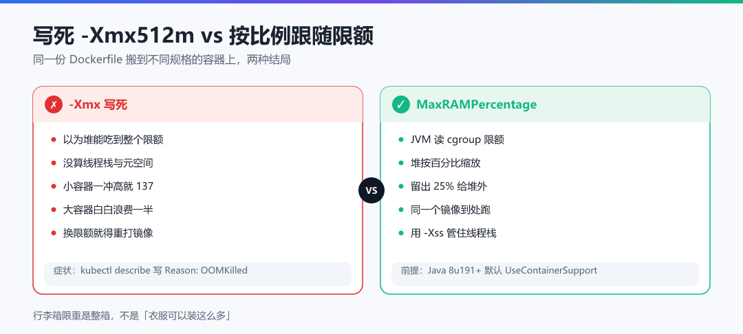Image resolution: width=743 pixels, height=334 pixels.
Task: Click the green bullet dot before 用 -Xss 管住线程栈
Action: tap(401, 233)
